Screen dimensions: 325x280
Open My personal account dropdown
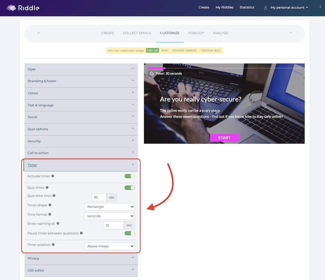289,8
